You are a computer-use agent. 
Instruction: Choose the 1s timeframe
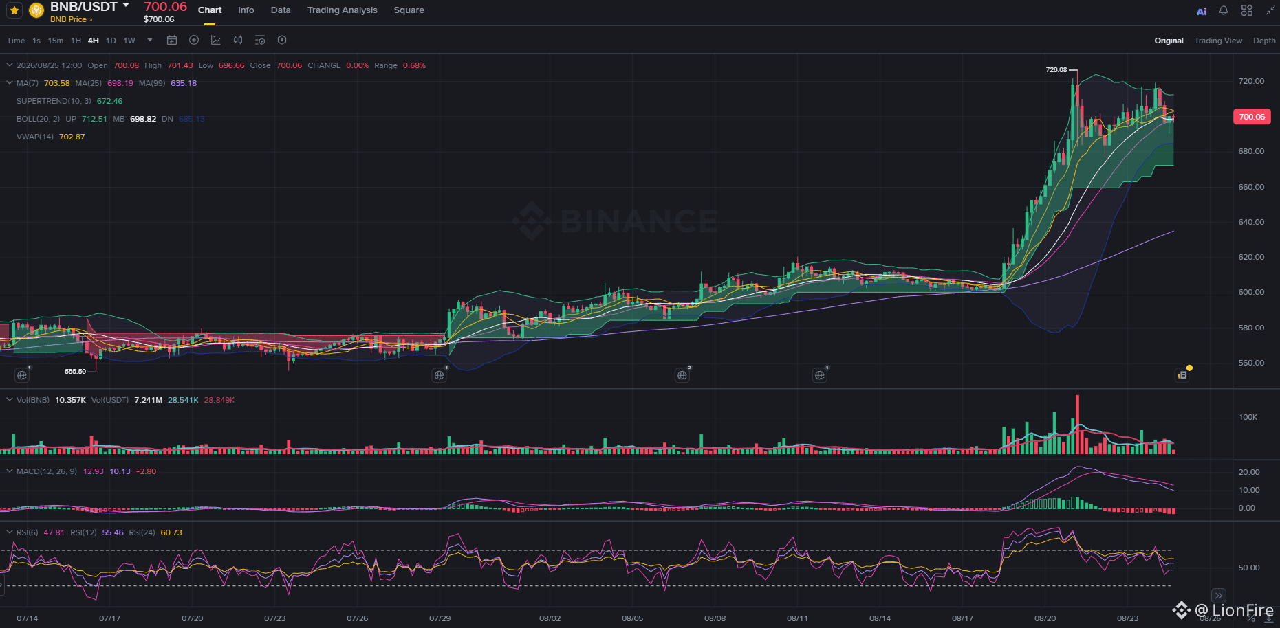(x=36, y=41)
